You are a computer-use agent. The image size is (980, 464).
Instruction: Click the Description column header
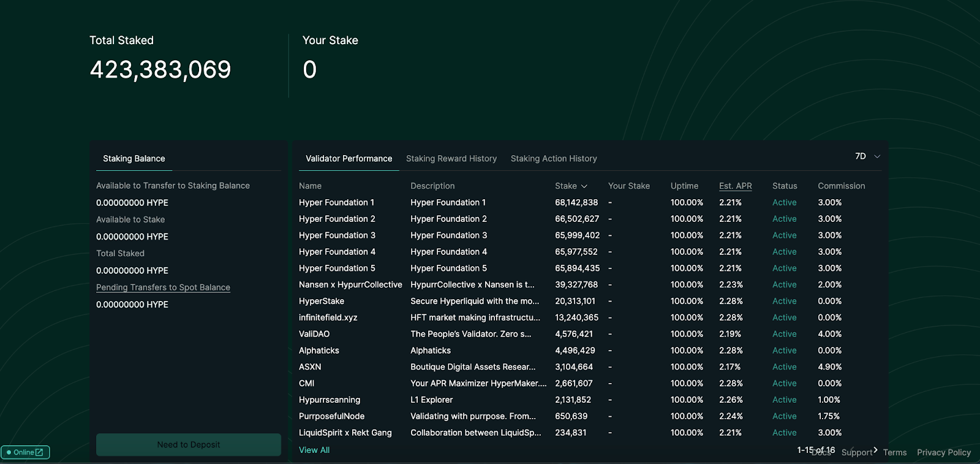[x=432, y=186]
